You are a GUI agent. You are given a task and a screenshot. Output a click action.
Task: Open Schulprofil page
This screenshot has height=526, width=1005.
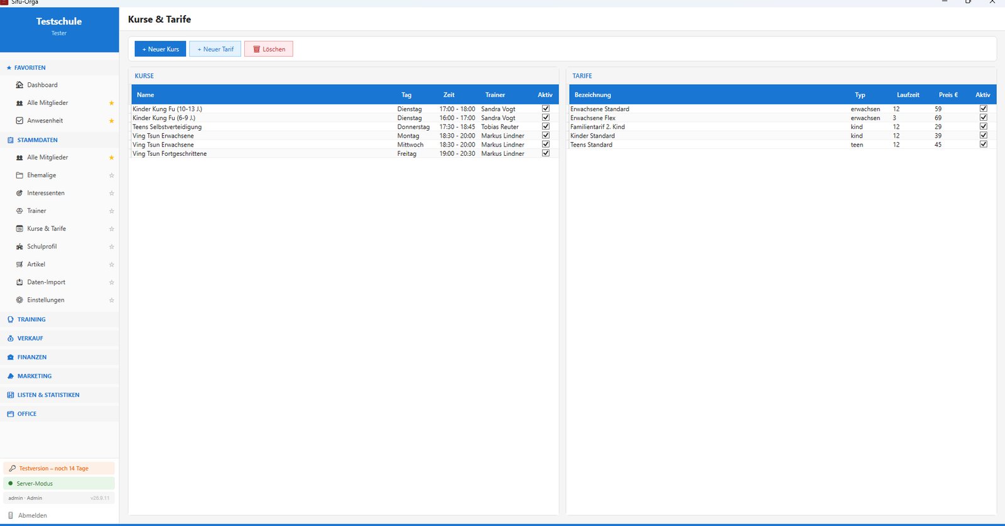coord(41,246)
